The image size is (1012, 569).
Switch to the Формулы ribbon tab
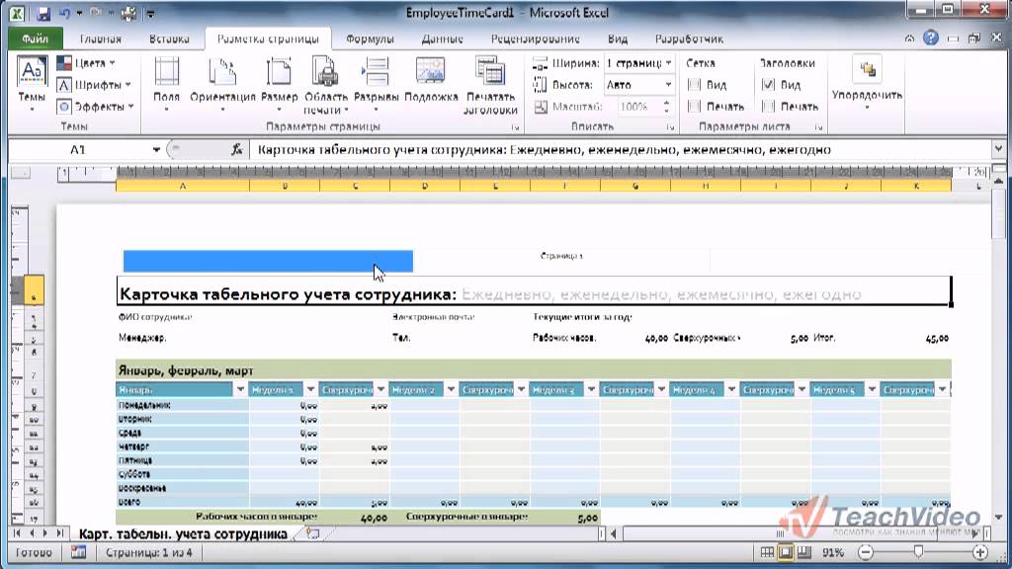(x=370, y=39)
